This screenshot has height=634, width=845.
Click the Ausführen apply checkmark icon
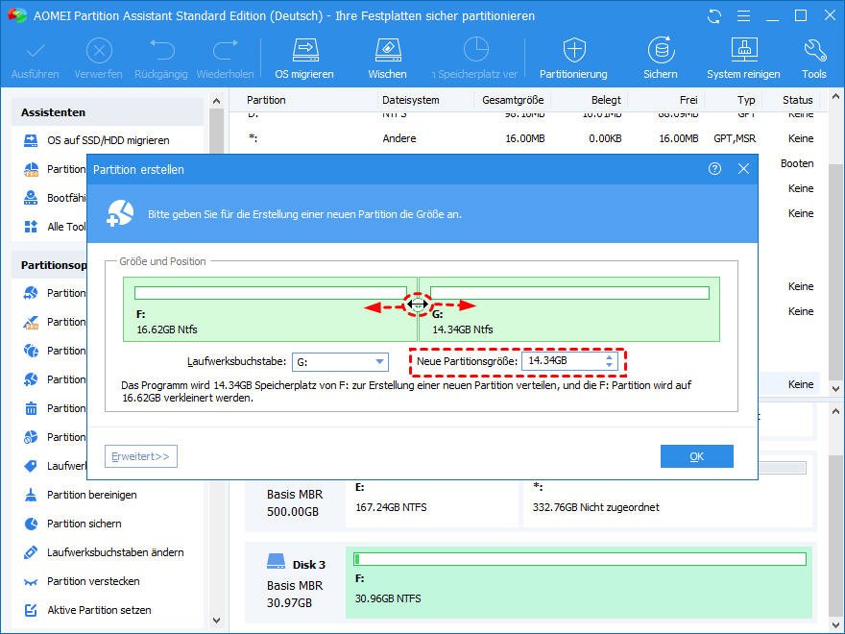coord(35,52)
